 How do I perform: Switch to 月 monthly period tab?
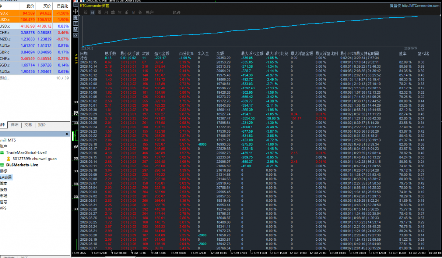[x=106, y=12]
